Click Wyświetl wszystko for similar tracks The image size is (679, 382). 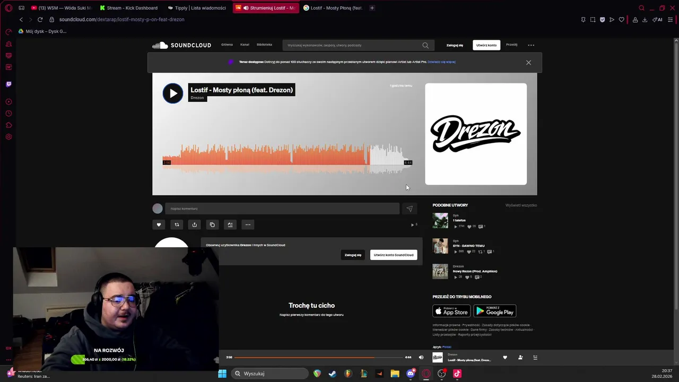pos(521,205)
